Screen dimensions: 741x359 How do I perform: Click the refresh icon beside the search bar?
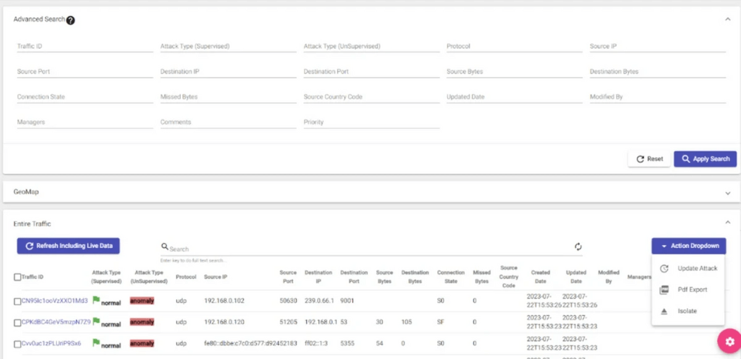point(578,247)
